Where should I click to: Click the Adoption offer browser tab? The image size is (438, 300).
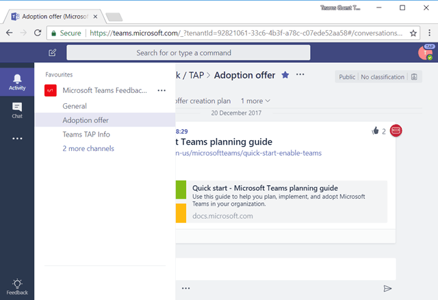55,16
